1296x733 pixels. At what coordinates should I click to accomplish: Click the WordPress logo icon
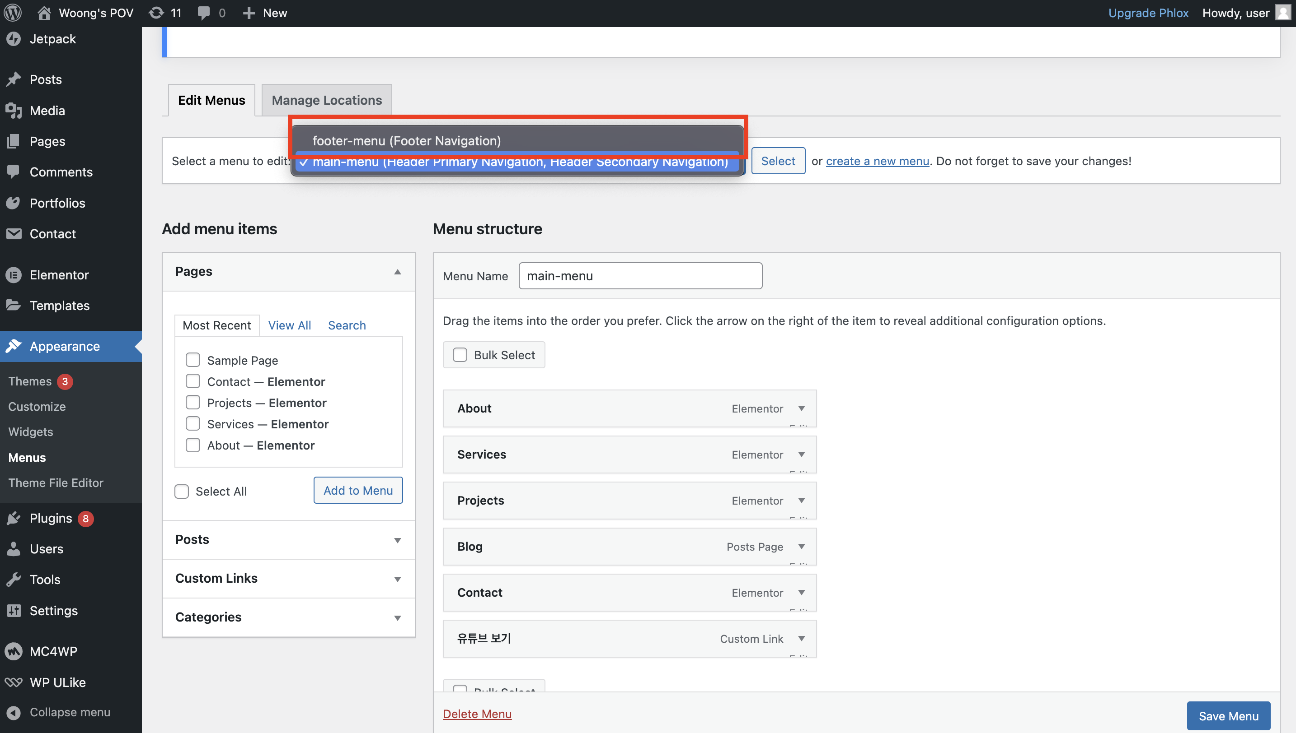(x=13, y=13)
